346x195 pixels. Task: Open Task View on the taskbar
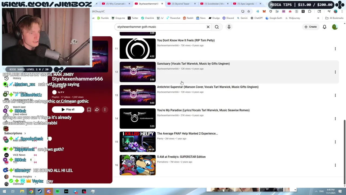click(13, 191)
